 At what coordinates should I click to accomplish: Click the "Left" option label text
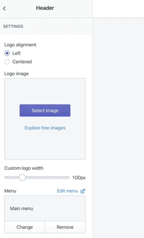[x=16, y=53]
